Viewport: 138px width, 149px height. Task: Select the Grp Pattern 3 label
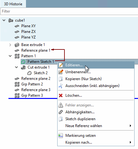pyautogui.click(x=32, y=95)
